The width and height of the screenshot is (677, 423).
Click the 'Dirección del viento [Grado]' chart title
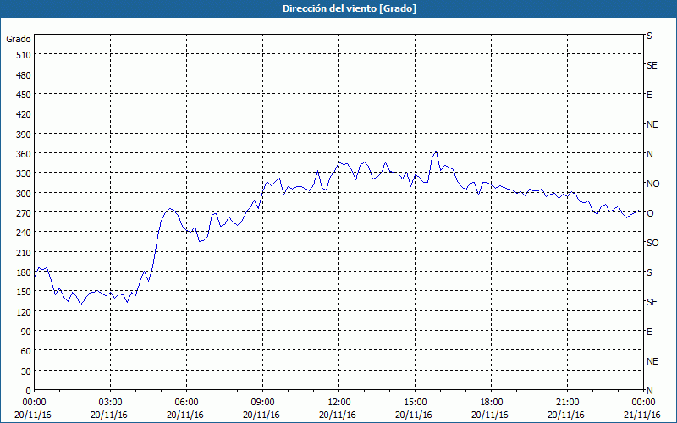point(350,8)
